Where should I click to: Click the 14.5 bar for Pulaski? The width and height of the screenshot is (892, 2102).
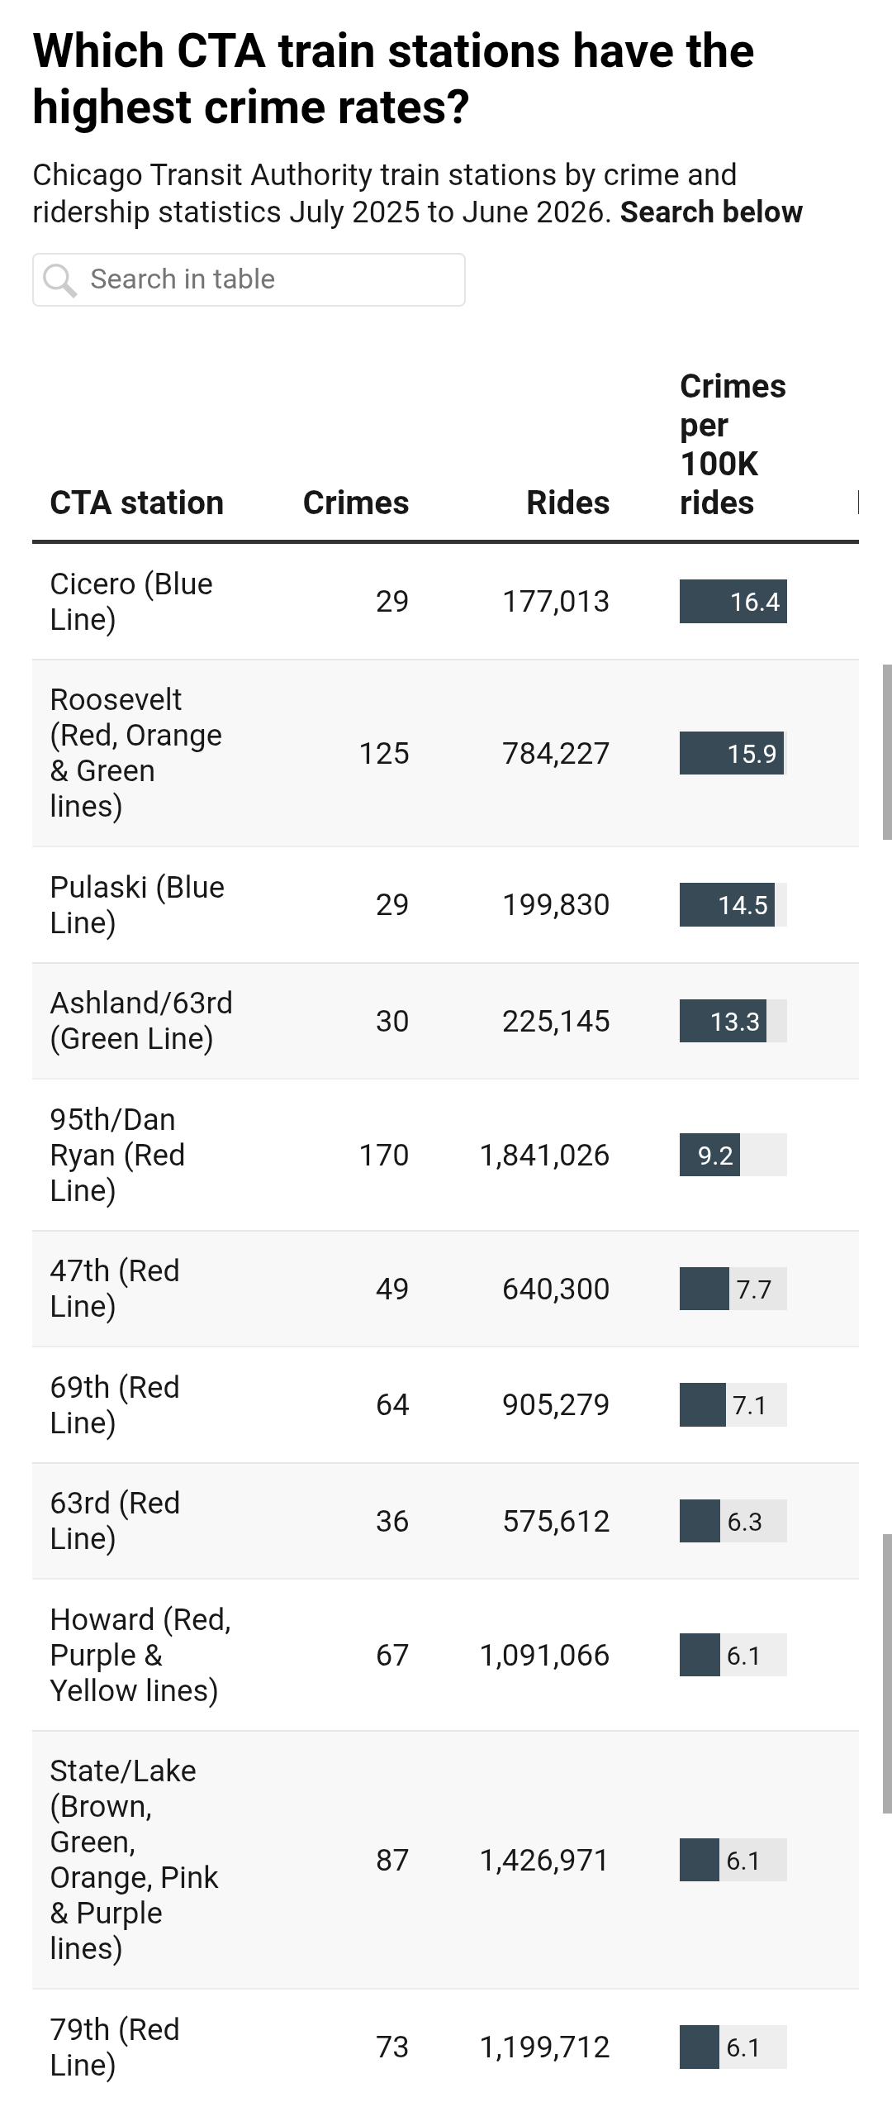[x=733, y=904]
